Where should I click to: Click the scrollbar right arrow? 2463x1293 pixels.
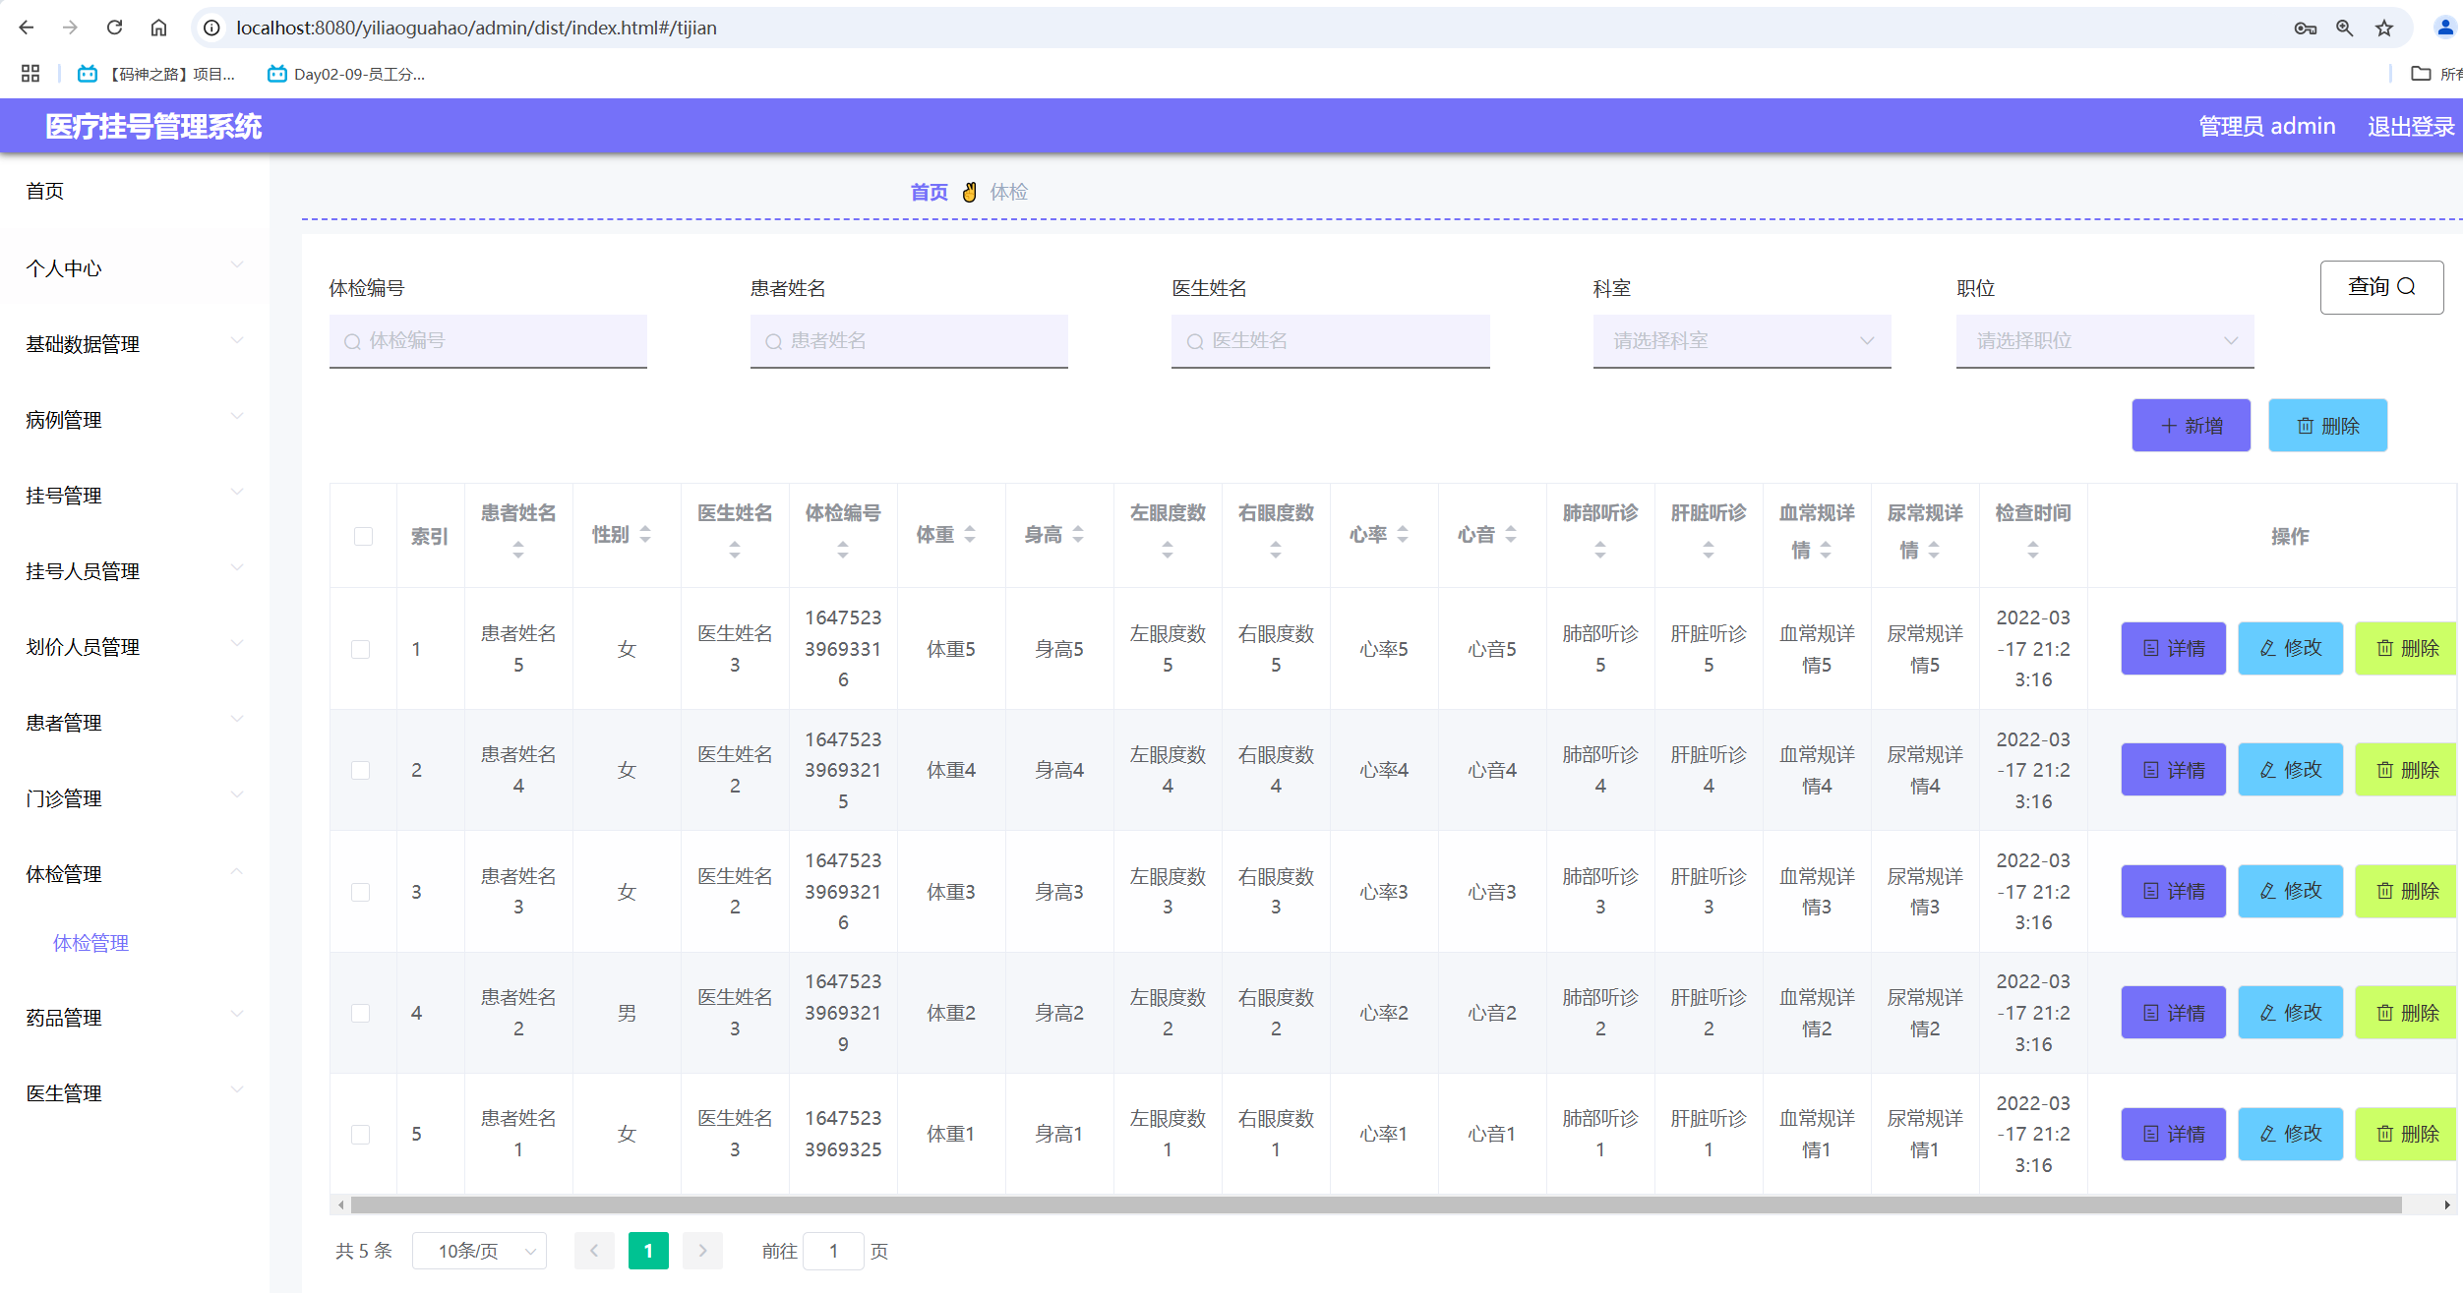(2447, 1205)
